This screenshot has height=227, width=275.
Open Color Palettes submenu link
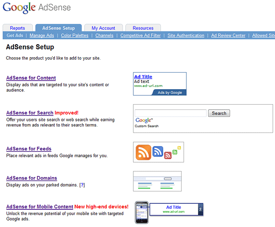(75, 35)
